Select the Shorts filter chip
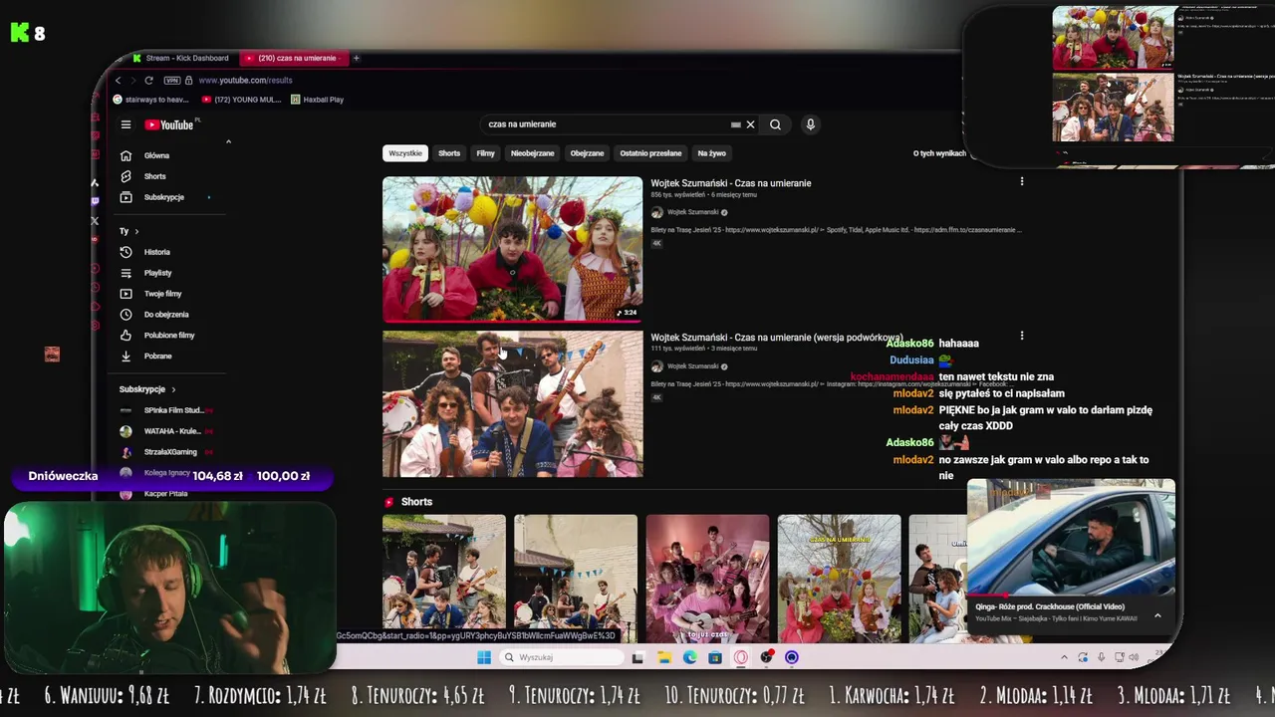Viewport: 1275px width, 717px height. tap(449, 153)
